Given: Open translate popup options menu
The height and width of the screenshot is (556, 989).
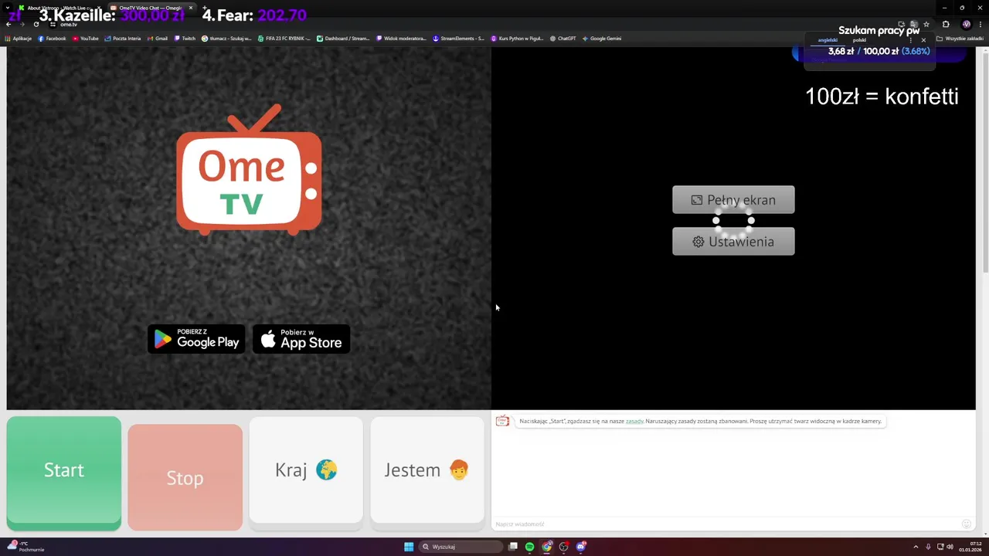Looking at the screenshot, I should [x=911, y=40].
